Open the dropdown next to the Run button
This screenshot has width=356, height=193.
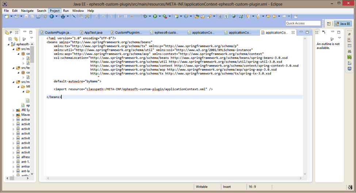160,16
